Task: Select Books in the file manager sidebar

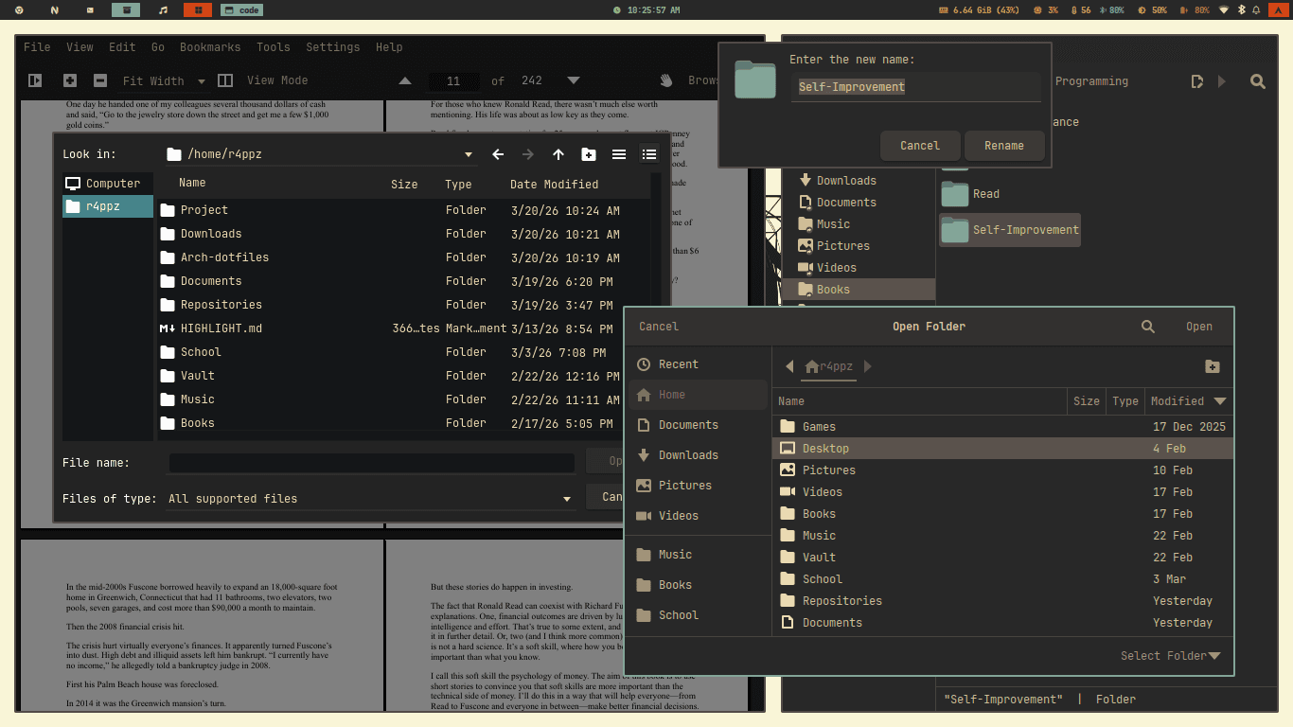Action: 859,290
